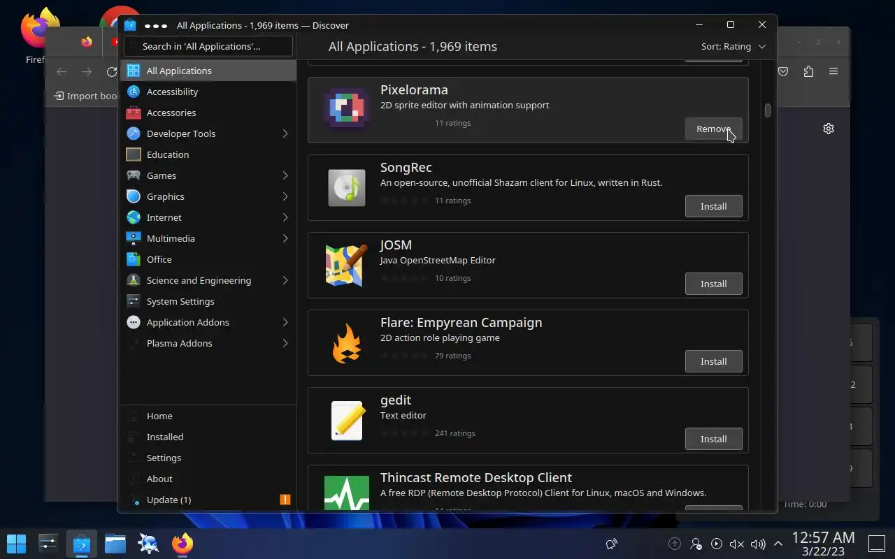Open the Dolphin file manager on taskbar

pos(115,543)
